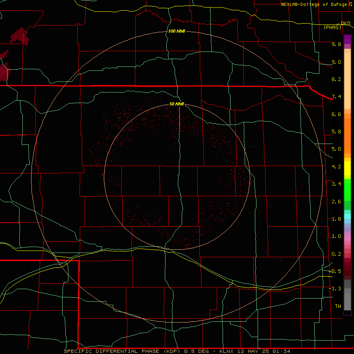
Task: Select the DKD label near the legend
Action: [346, 23]
